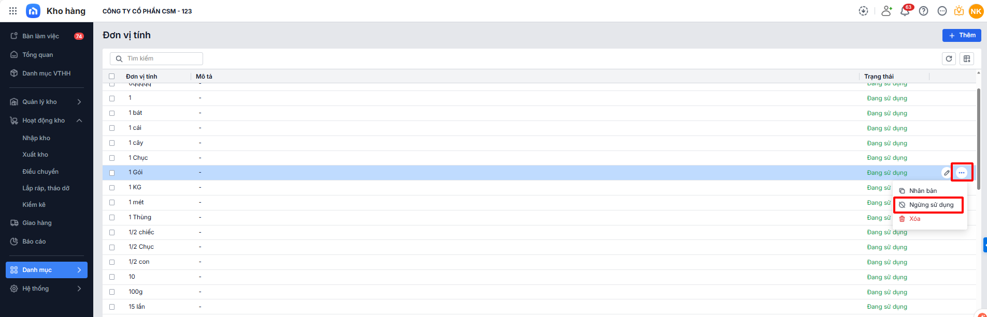987x317 pixels.
Task: Click pencil edit icon on 1 Gói row
Action: (x=947, y=173)
